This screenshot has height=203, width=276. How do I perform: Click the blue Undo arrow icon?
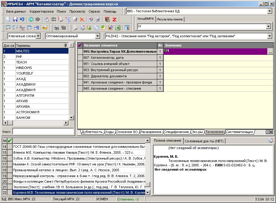tap(22, 19)
